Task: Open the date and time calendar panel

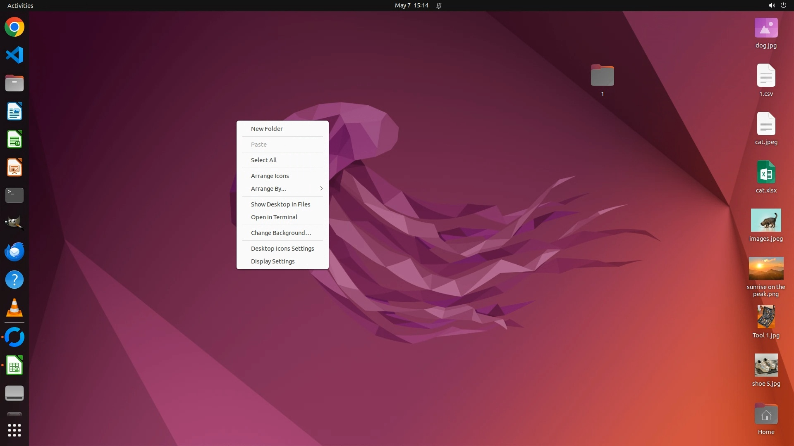Action: coord(411,6)
